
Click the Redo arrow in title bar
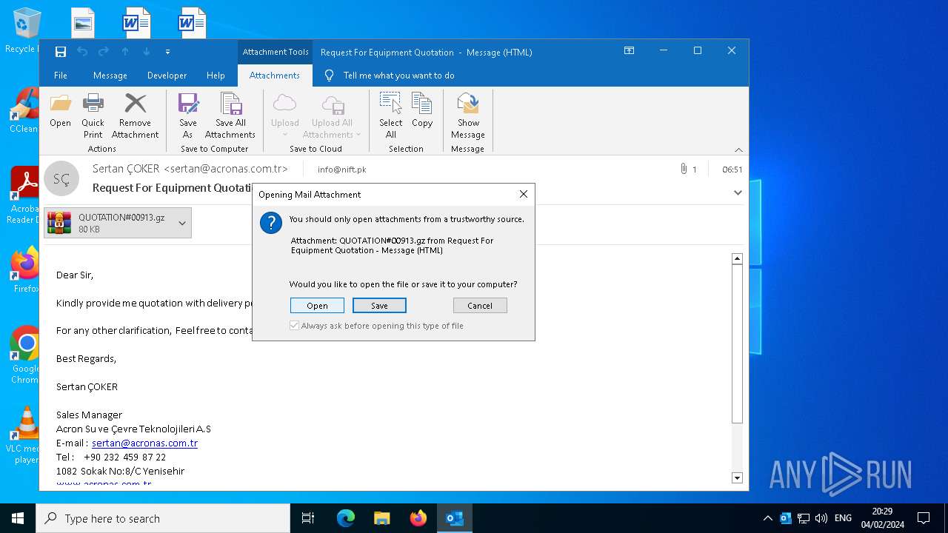click(x=104, y=52)
